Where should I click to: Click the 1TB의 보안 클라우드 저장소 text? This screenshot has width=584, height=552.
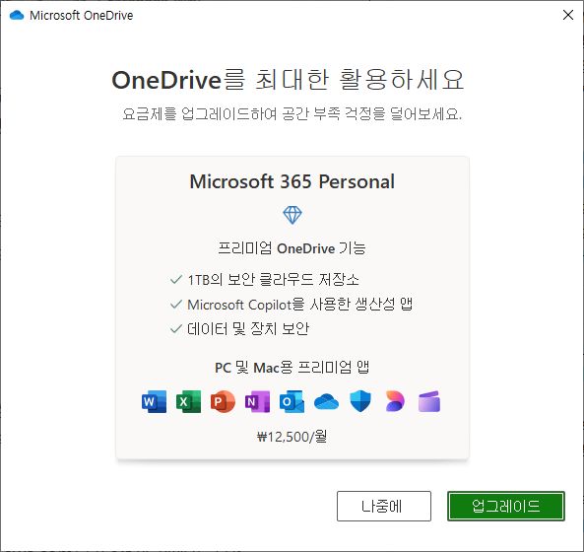[274, 279]
